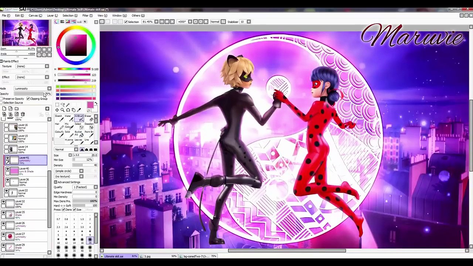Open the Layer menu
Viewport: 473px width, 266px height.
coord(52,16)
